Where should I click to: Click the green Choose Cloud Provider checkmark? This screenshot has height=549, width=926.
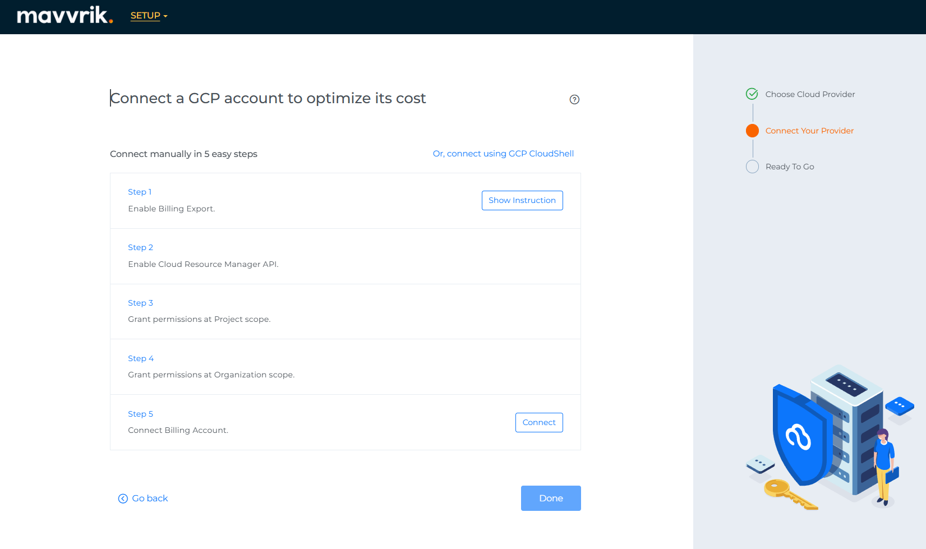pyautogui.click(x=752, y=94)
